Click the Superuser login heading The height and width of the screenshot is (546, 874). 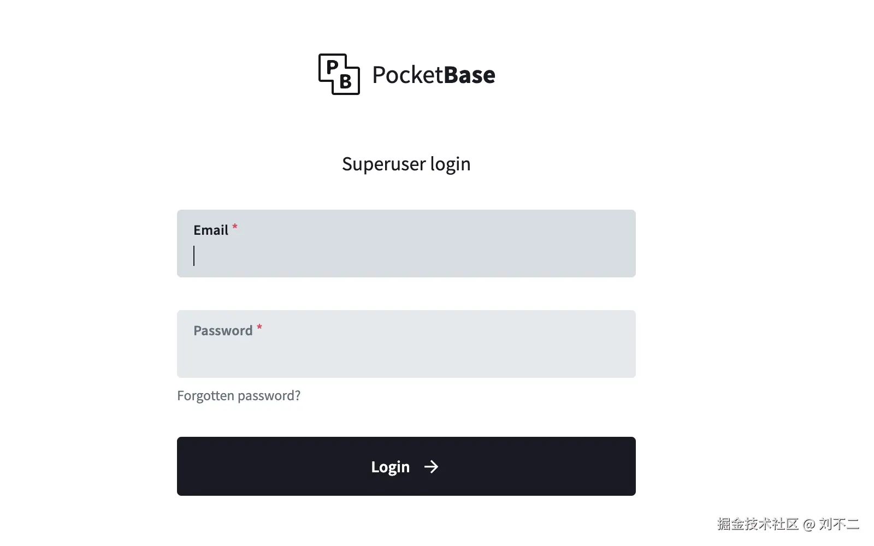coord(406,164)
